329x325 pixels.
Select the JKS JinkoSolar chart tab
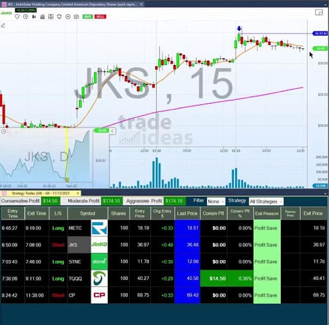tap(73, 4)
